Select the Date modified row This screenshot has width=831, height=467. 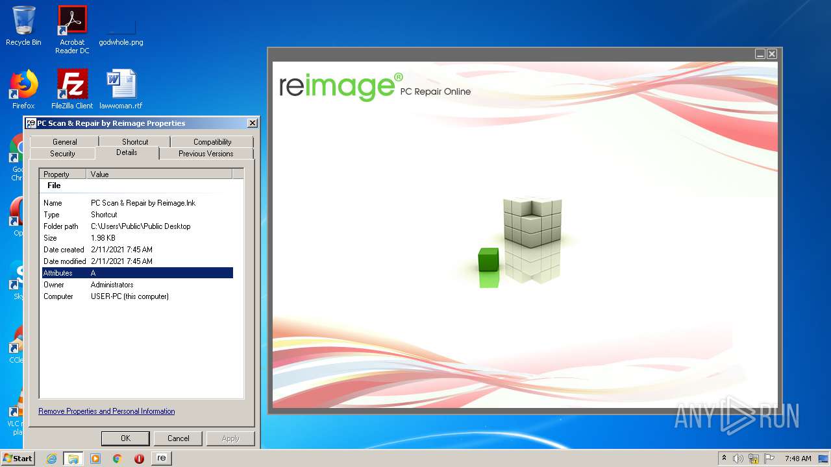pyautogui.click(x=137, y=261)
